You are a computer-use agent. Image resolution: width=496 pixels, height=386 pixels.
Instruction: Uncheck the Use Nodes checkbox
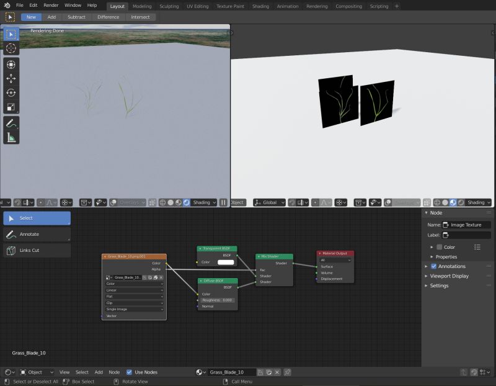(x=128, y=372)
